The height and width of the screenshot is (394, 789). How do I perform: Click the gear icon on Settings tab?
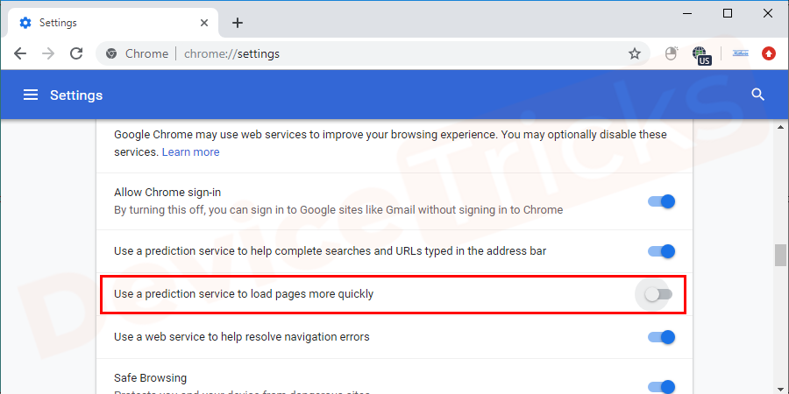pos(25,23)
